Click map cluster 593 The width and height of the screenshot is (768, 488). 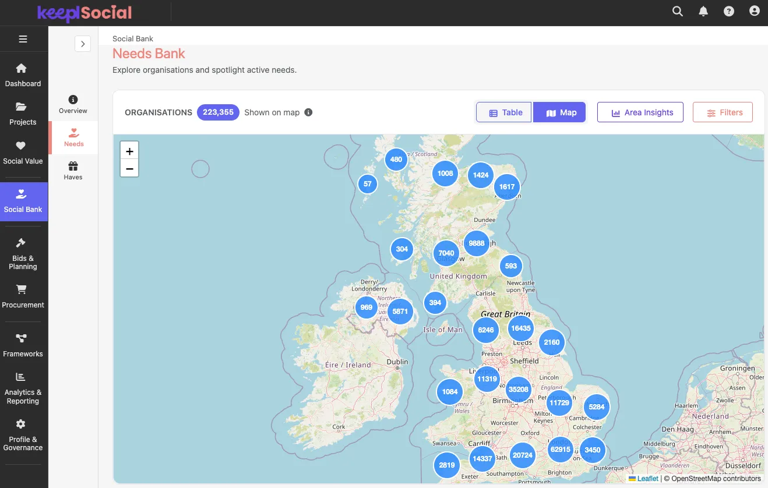[x=511, y=266]
